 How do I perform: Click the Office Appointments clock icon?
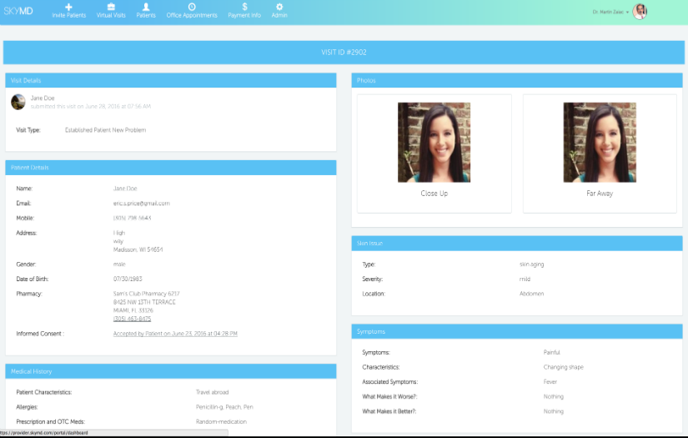pyautogui.click(x=192, y=7)
